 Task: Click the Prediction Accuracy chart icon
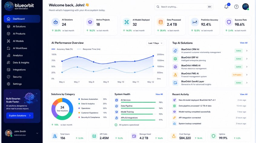point(195,22)
